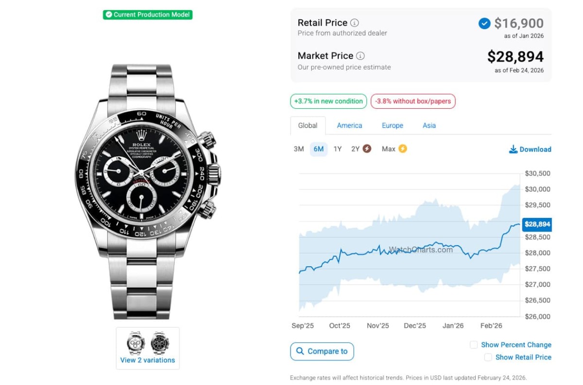This screenshot has width=583, height=385.
Task: Click the +3.7% in new condition pill
Action: click(x=328, y=101)
